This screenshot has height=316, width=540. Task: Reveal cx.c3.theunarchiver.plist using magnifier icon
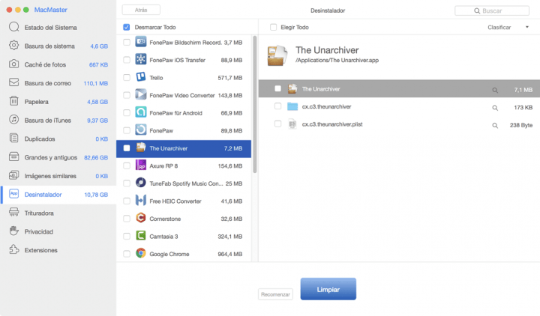495,126
